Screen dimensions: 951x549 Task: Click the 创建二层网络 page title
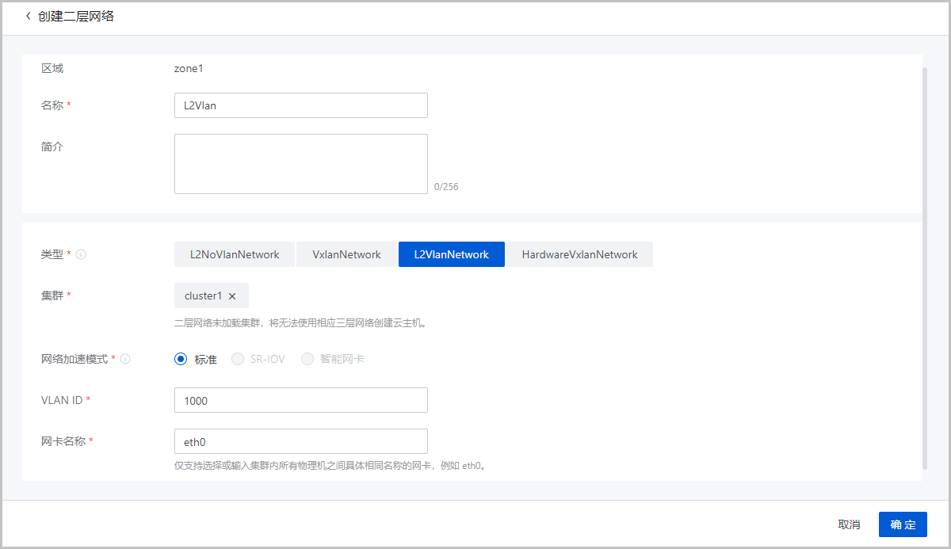coord(76,16)
